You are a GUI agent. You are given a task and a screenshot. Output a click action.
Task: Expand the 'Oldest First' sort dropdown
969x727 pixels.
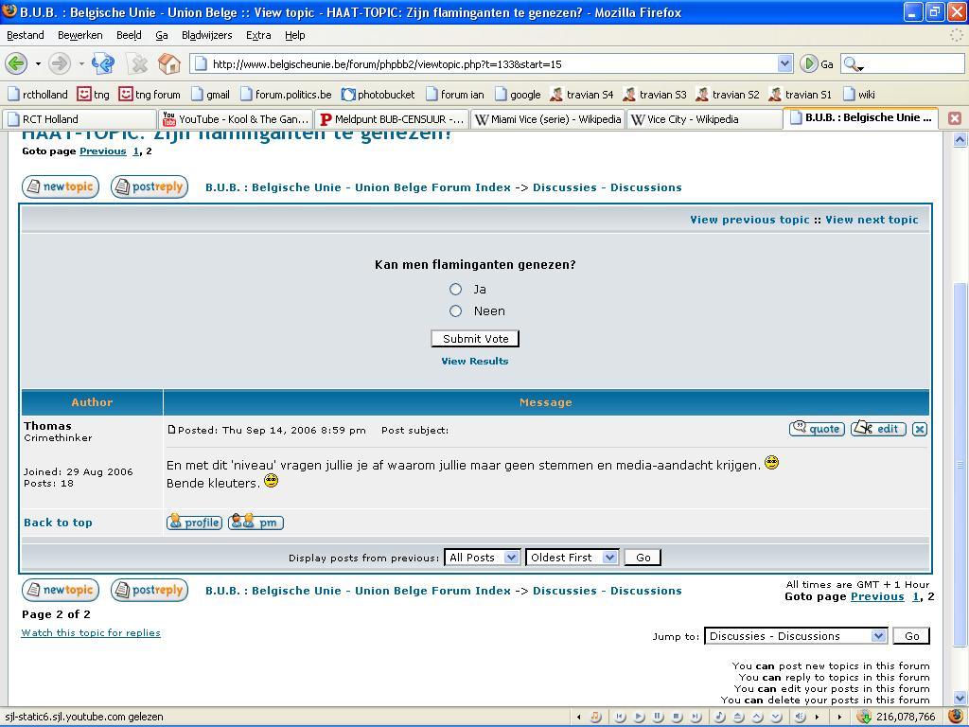pyautogui.click(x=572, y=558)
